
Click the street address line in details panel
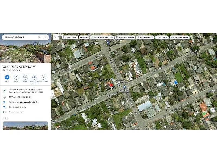pyautogui.click(x=25, y=91)
